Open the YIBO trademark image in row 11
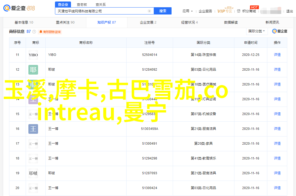Image resolution: width=296 pixels, height=196 pixels. click(33, 55)
